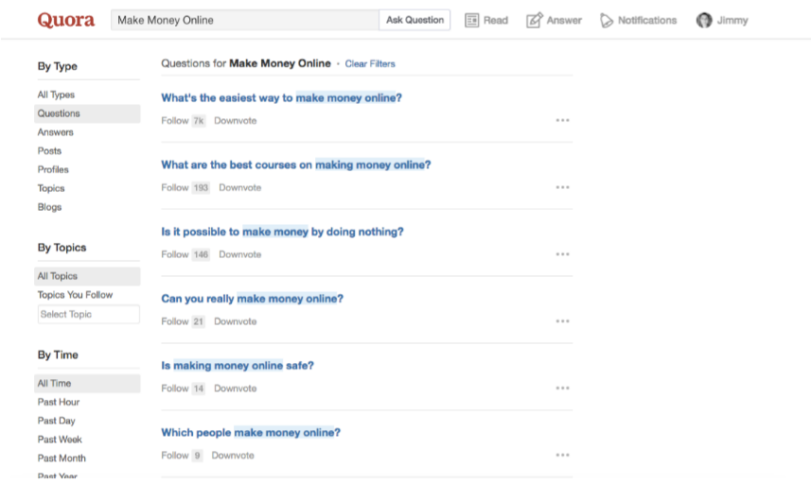Open the more options dots for the best courses question
This screenshot has height=484, width=811.
click(563, 187)
